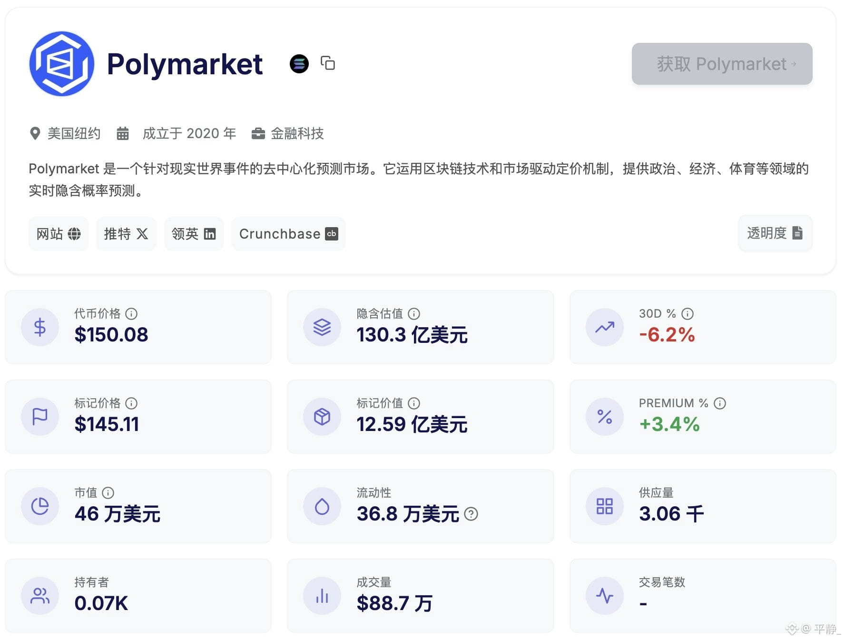Click the 获取 Polymarket button
This screenshot has width=845, height=641.
pyautogui.click(x=722, y=64)
